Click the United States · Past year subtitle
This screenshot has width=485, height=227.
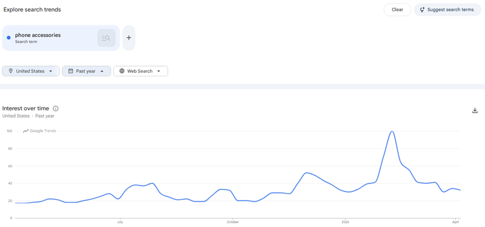[x=28, y=116]
